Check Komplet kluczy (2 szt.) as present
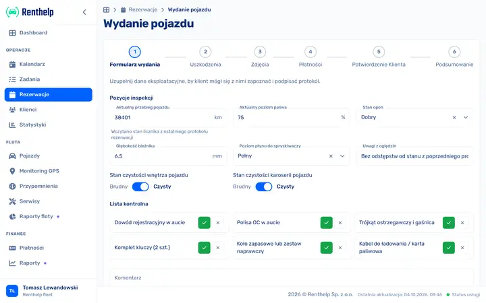486x303 pixels. (205, 248)
